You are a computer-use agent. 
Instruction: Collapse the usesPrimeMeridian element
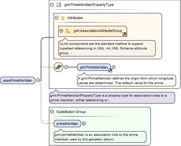(38, 80)
